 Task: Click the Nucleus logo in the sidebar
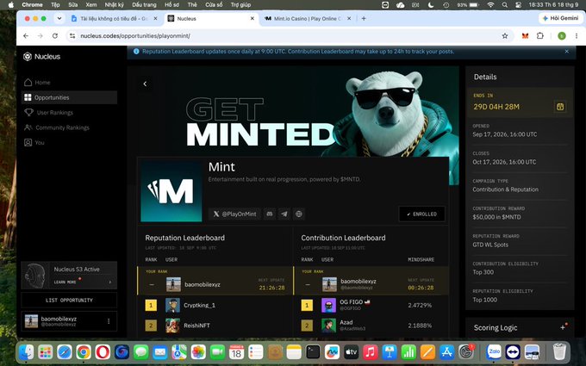click(41, 56)
